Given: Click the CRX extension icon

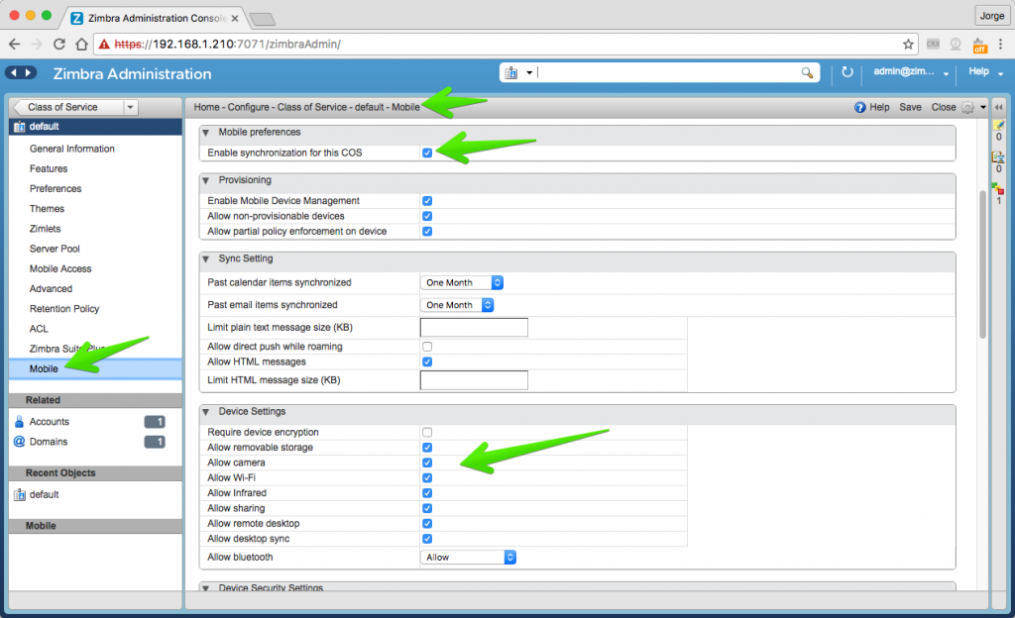Looking at the screenshot, I should point(933,44).
